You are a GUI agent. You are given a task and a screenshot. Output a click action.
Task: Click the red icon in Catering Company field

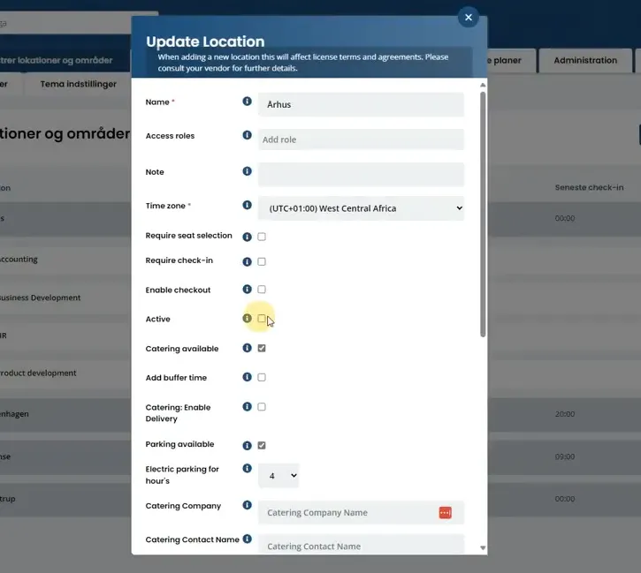446,513
